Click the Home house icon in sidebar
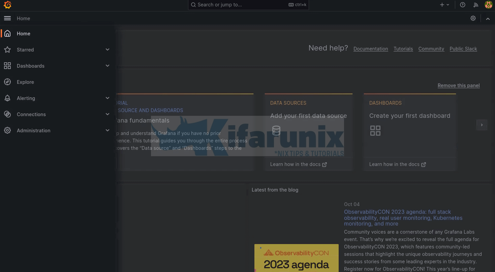495x272 pixels. pos(7,34)
